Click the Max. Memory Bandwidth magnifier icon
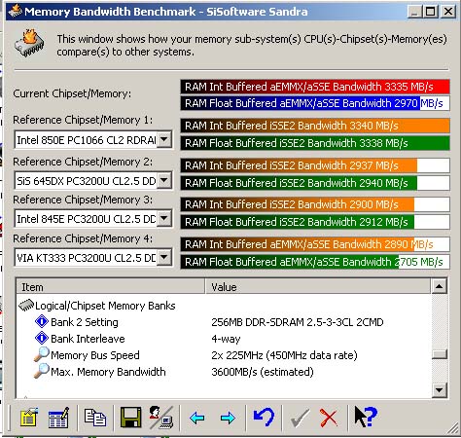 (x=42, y=371)
